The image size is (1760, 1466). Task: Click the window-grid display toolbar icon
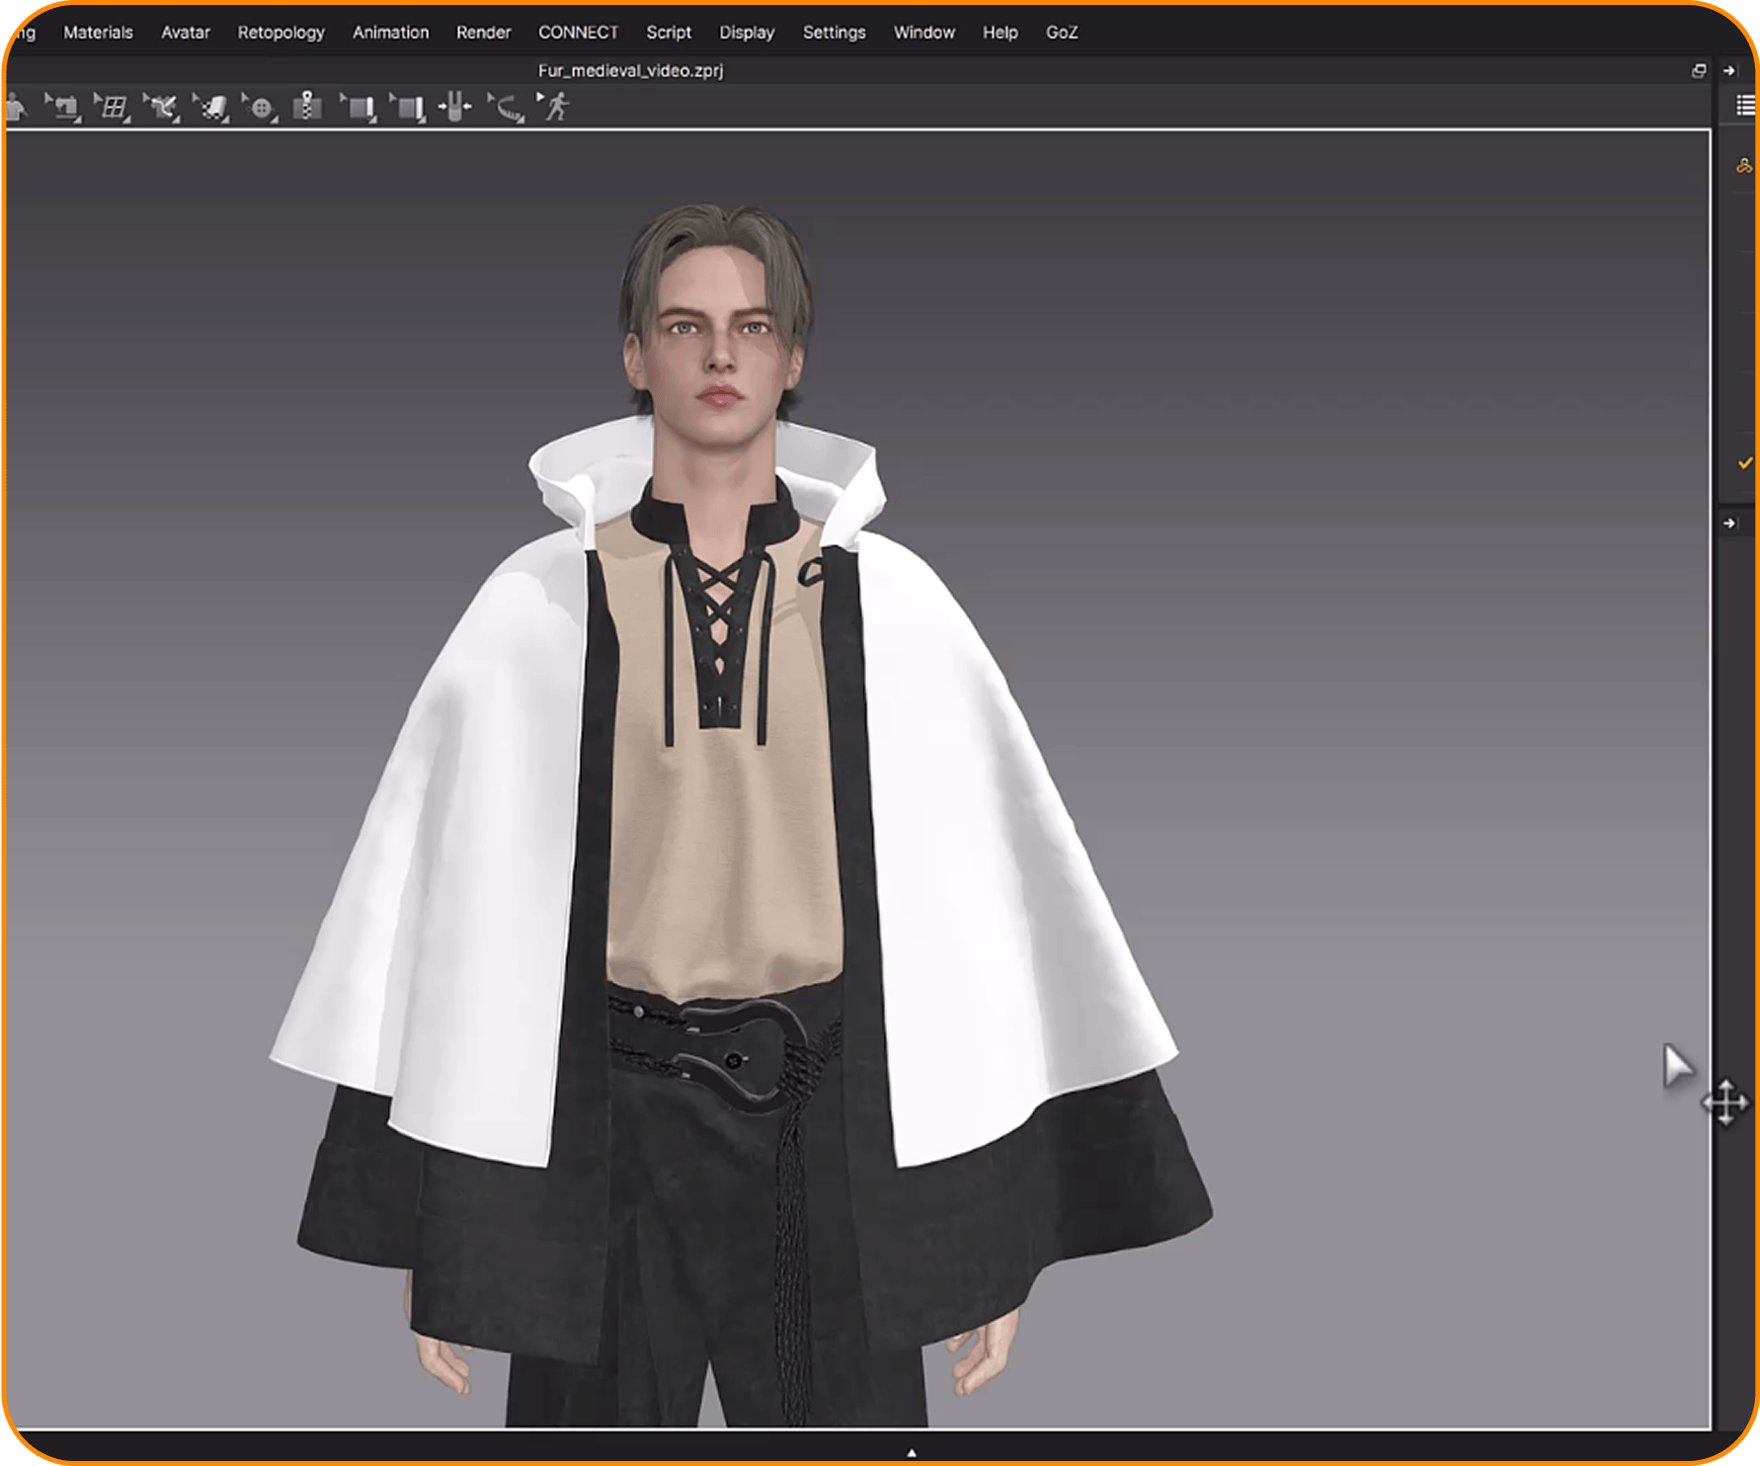114,107
